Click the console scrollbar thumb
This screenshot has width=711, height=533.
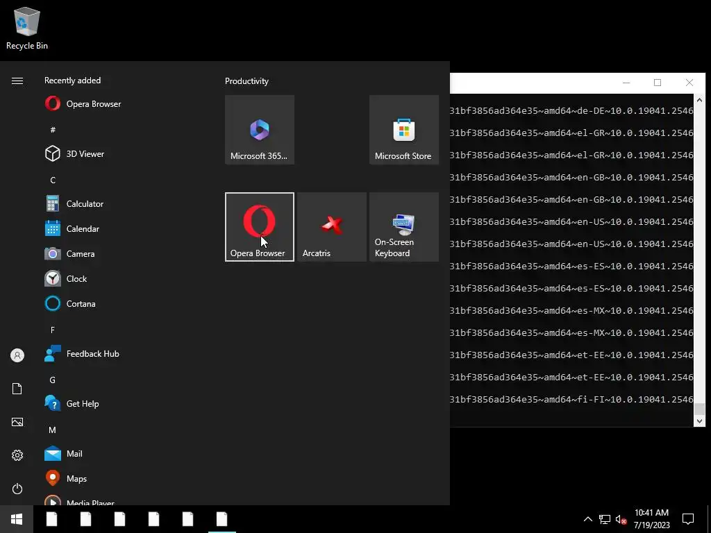(x=699, y=409)
